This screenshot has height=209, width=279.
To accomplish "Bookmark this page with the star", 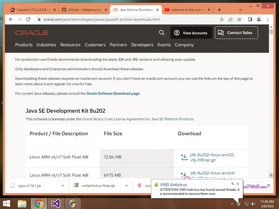I will [x=239, y=19].
